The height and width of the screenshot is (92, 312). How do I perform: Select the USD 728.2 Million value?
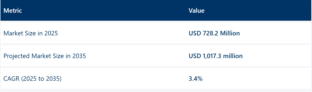click(x=214, y=33)
